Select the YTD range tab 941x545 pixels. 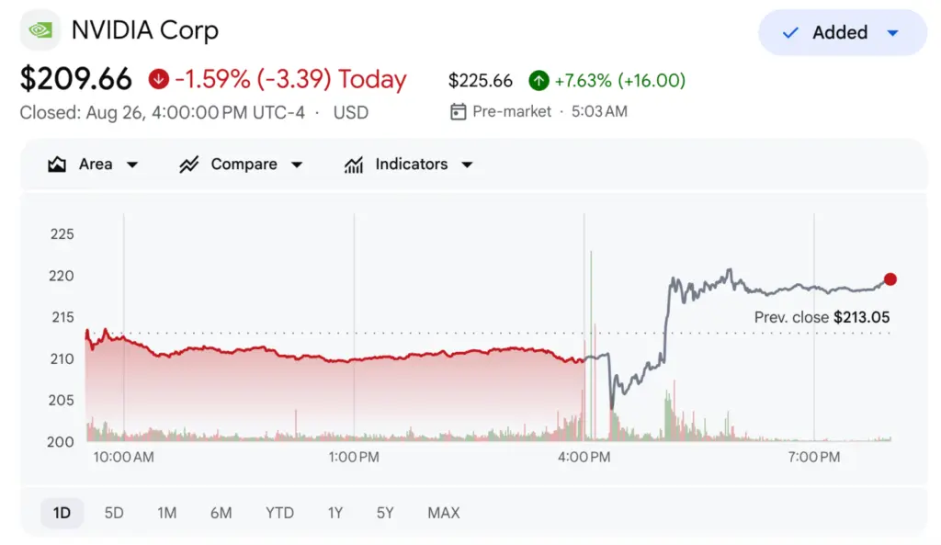(279, 513)
